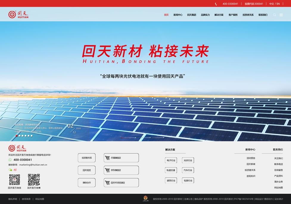The width and height of the screenshot is (291, 204).
Task: Click the 回天官方微博 QR code
Action: pos(34,179)
